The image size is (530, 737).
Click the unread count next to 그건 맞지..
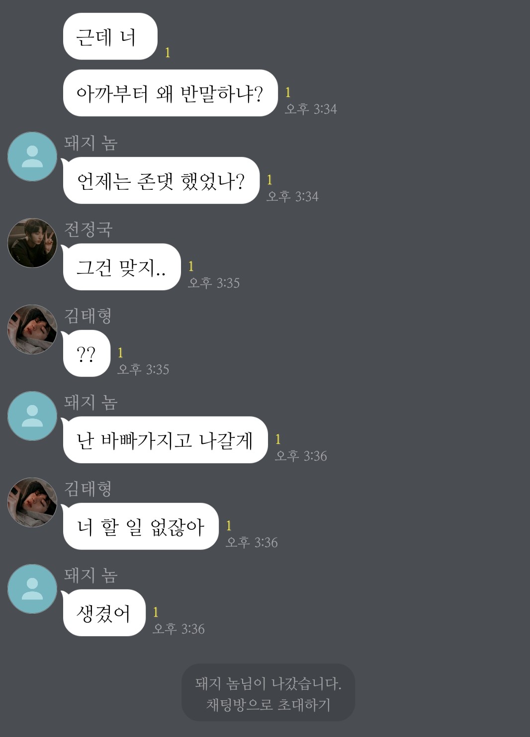click(x=191, y=266)
